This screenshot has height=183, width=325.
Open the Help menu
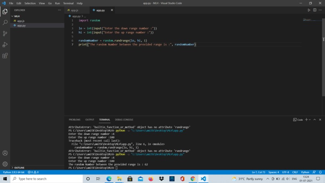click(x=79, y=3)
